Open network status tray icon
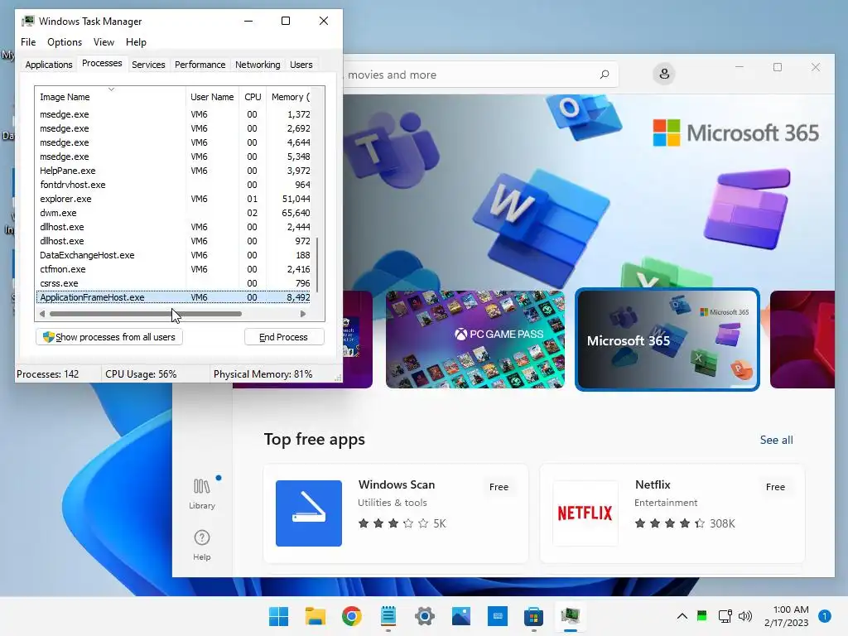Image resolution: width=848 pixels, height=636 pixels. [725, 616]
